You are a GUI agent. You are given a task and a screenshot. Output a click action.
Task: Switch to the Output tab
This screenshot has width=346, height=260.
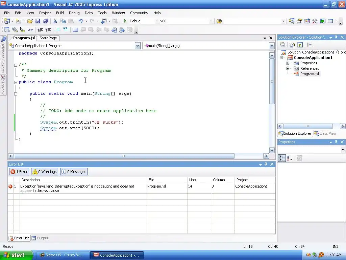tap(40, 238)
